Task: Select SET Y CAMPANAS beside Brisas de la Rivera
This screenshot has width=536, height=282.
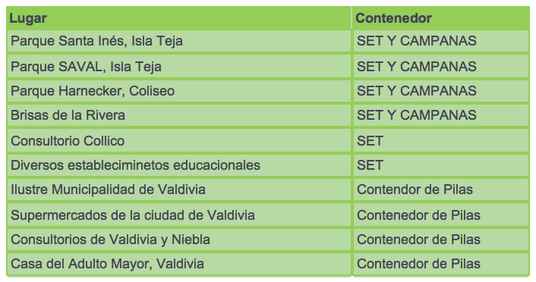Action: (x=440, y=115)
